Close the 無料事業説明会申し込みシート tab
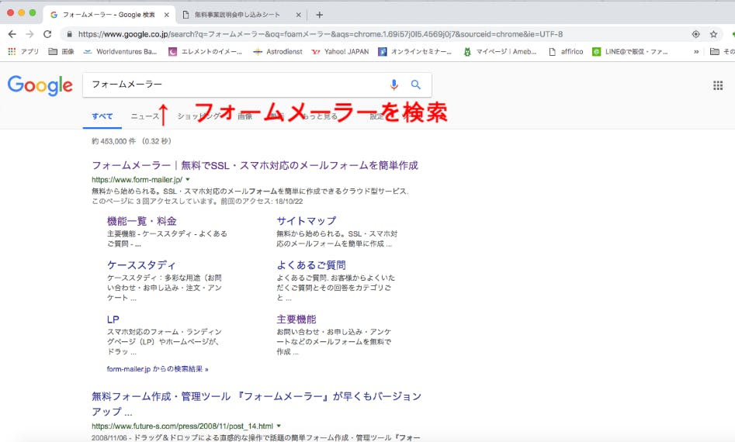Image resolution: width=735 pixels, height=442 pixels. click(x=298, y=15)
